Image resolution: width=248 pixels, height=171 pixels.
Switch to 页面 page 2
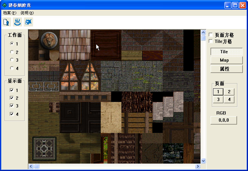[x=229, y=92]
